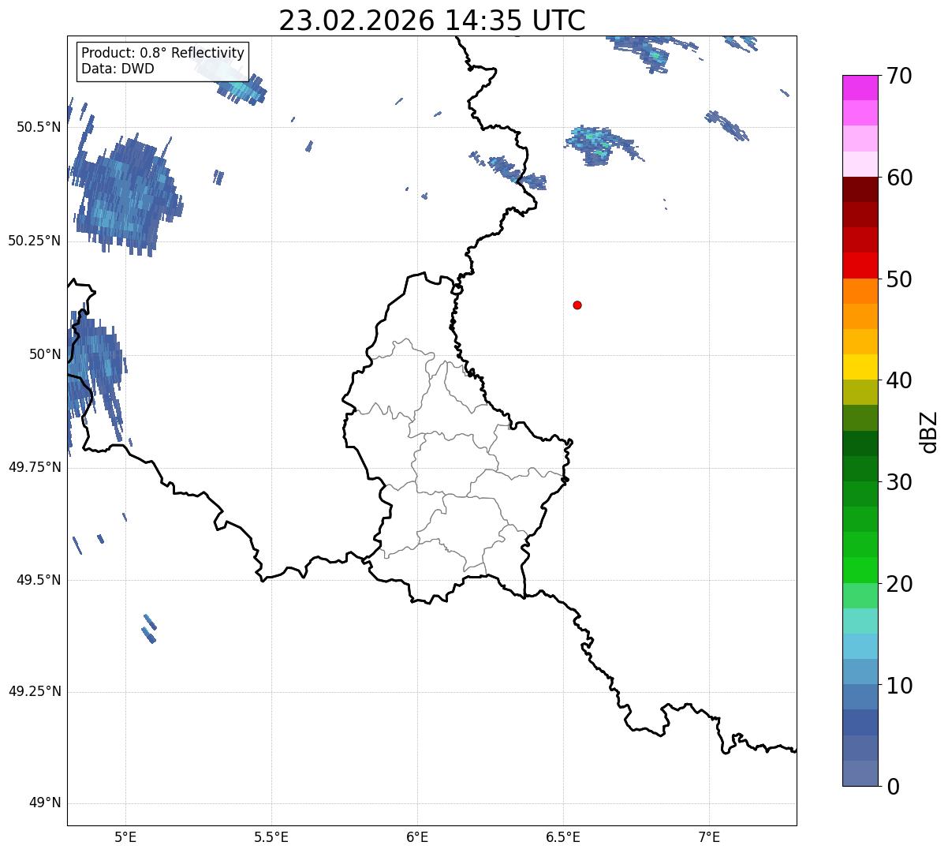Pick the bright red colorbar swatch above 50
Screen dimensions: 948x853
click(860, 266)
